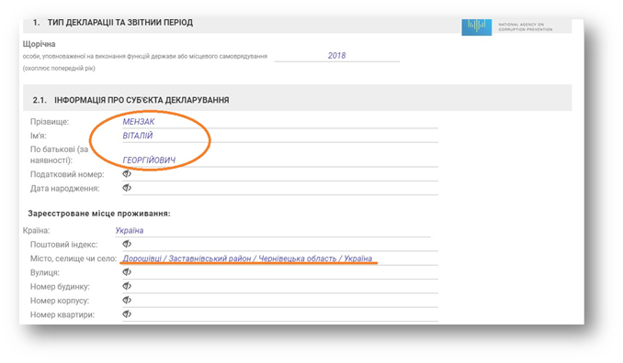Viewport: 623px width, 363px height.
Task: Click the declaration type text Щорічна
Action: [x=39, y=44]
